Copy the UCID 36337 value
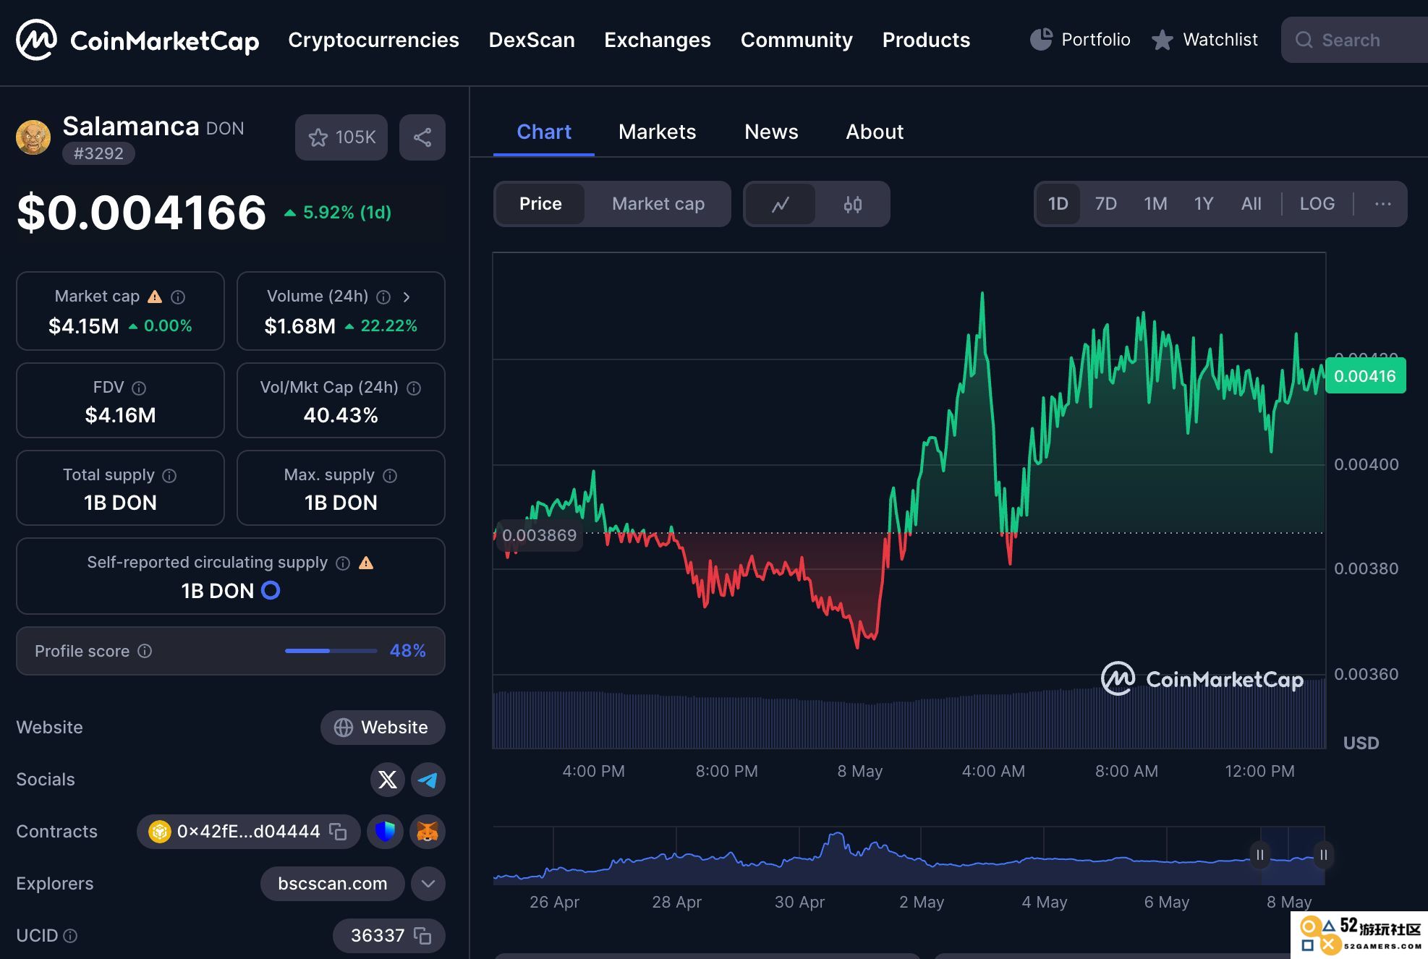Screen dimensions: 1428x959 422,936
